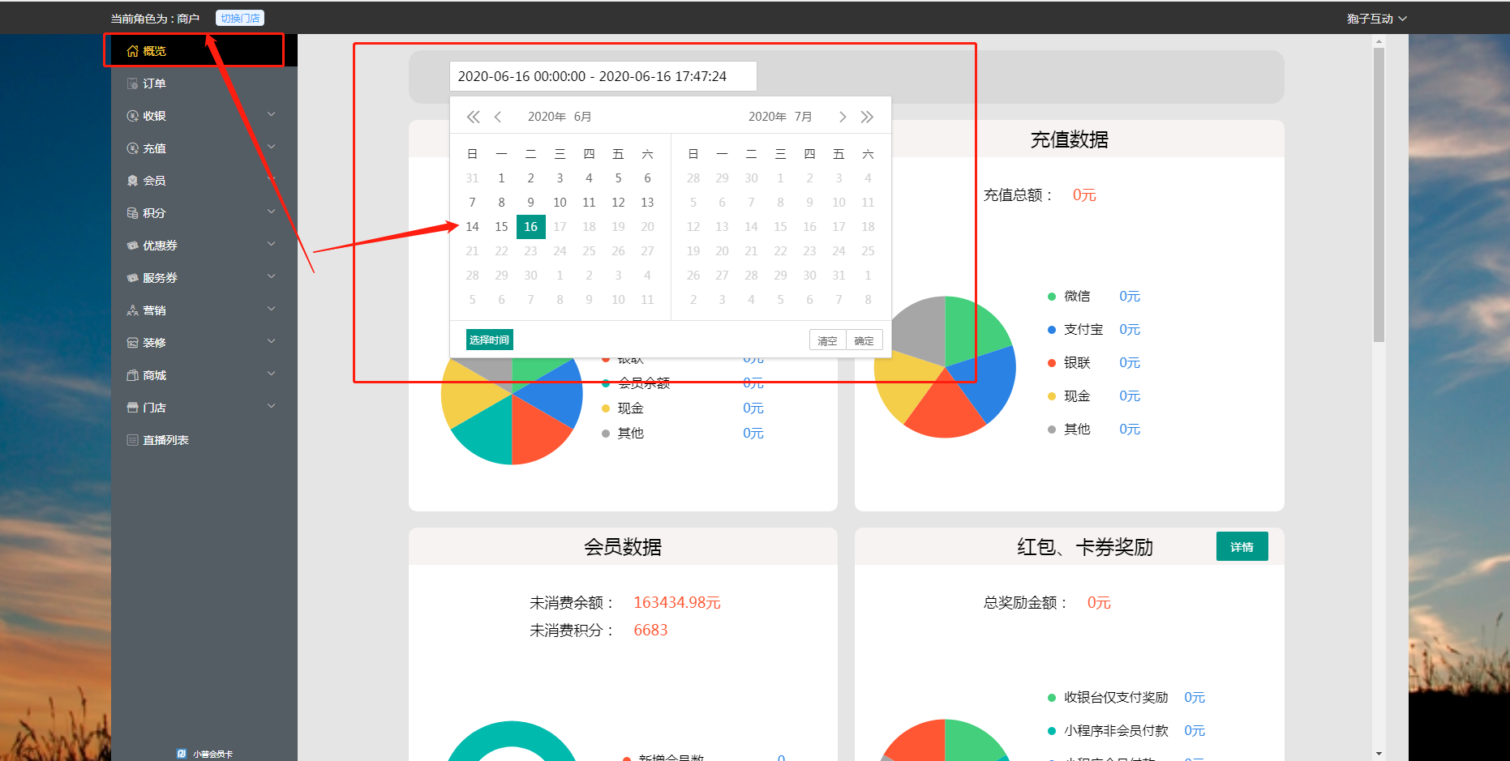
Task: Open the 商城 menu item
Action: click(x=204, y=375)
